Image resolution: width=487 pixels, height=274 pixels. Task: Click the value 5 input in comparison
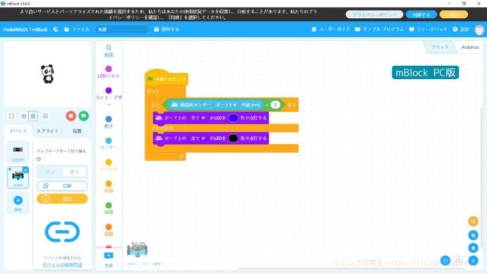(x=275, y=105)
